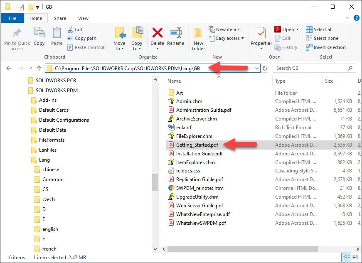Open the File menu

point(12,18)
